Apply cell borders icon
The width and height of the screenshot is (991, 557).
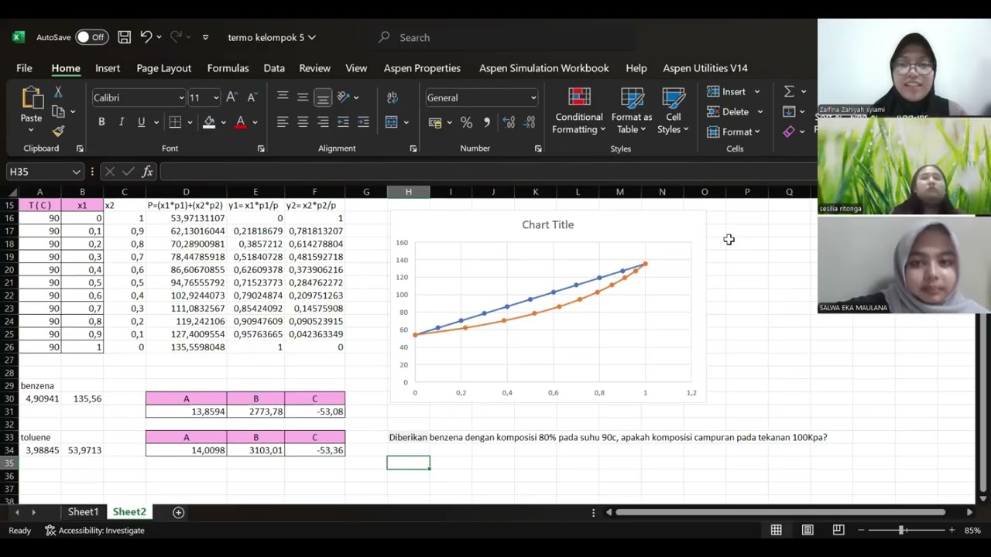tap(175, 122)
